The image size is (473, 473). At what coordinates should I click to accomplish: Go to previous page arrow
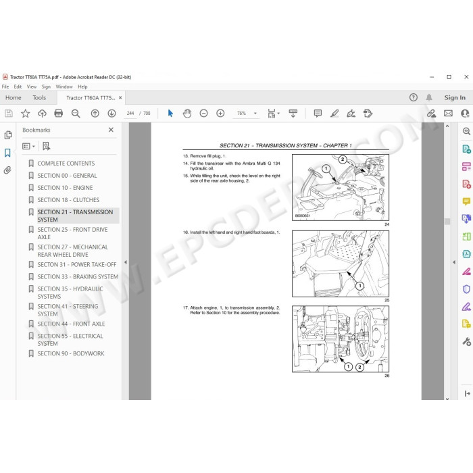pos(95,114)
